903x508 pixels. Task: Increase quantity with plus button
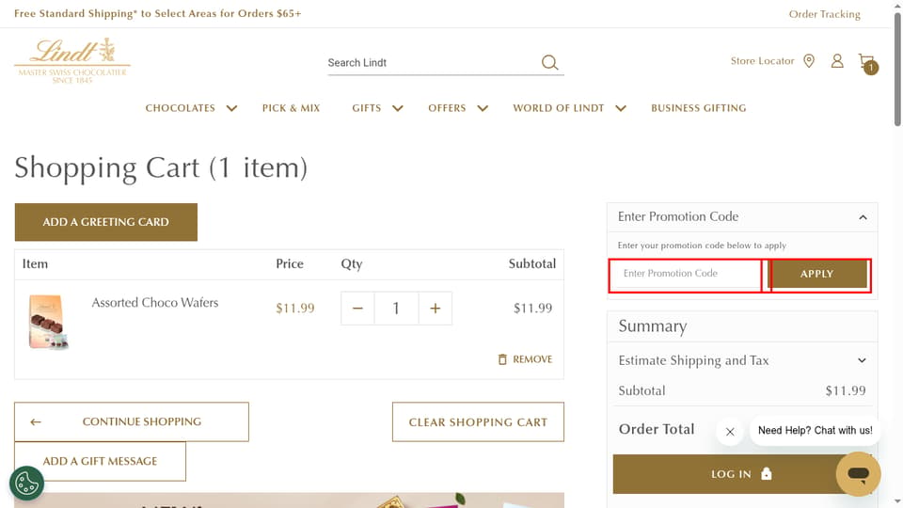coord(436,309)
